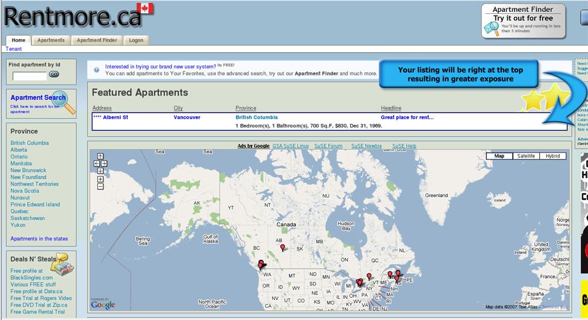Open Apartments in the states link
This screenshot has width=588, height=320.
pyautogui.click(x=39, y=238)
